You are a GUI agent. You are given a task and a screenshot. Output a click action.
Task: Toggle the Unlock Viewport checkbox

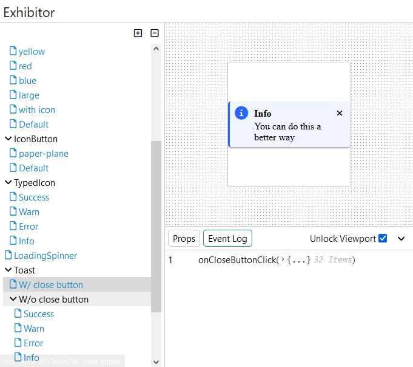383,238
